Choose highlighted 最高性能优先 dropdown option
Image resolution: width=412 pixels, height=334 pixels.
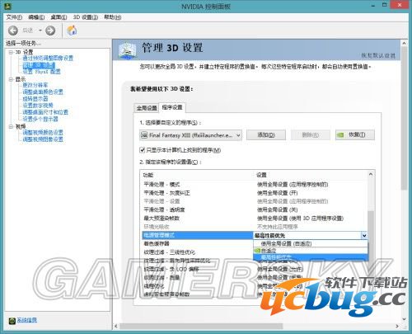pos(311,257)
